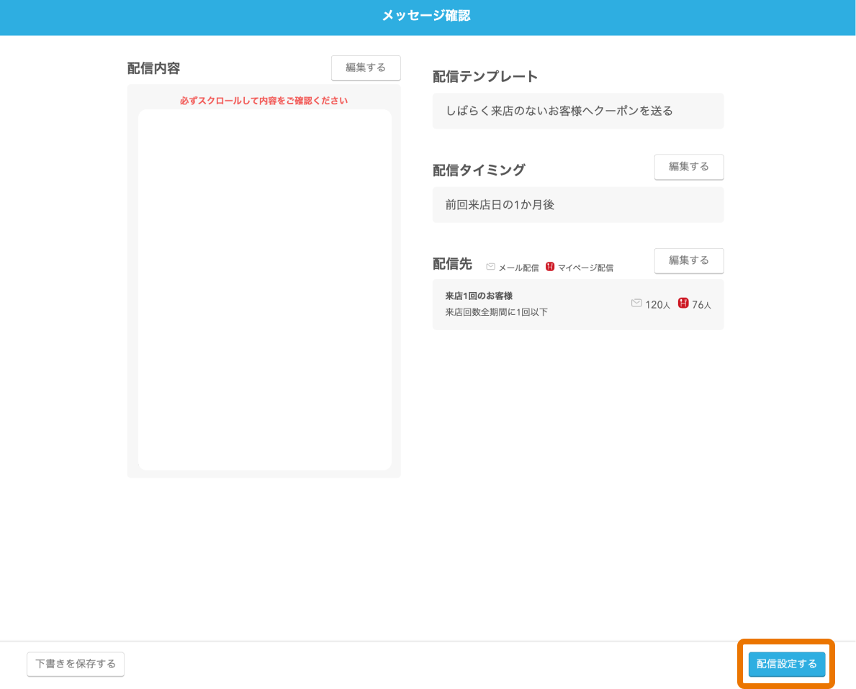Select the template text しばらく来店のないお客様へクーポンを送る

559,111
